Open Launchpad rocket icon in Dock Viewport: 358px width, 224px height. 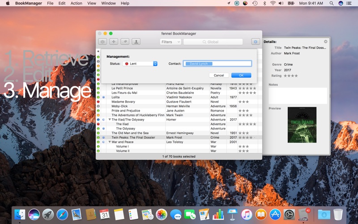click(48, 215)
